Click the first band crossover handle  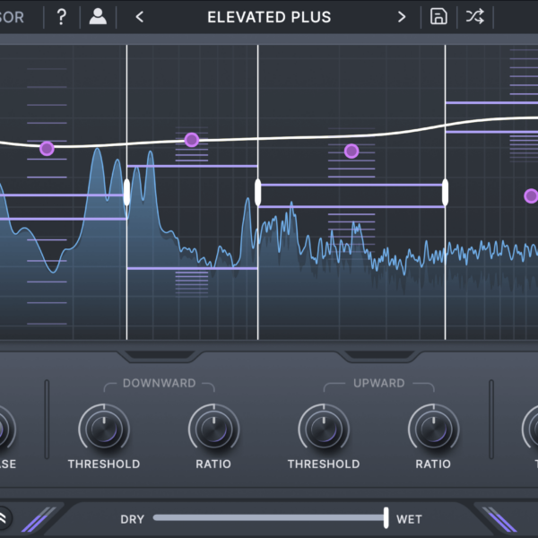(x=126, y=192)
